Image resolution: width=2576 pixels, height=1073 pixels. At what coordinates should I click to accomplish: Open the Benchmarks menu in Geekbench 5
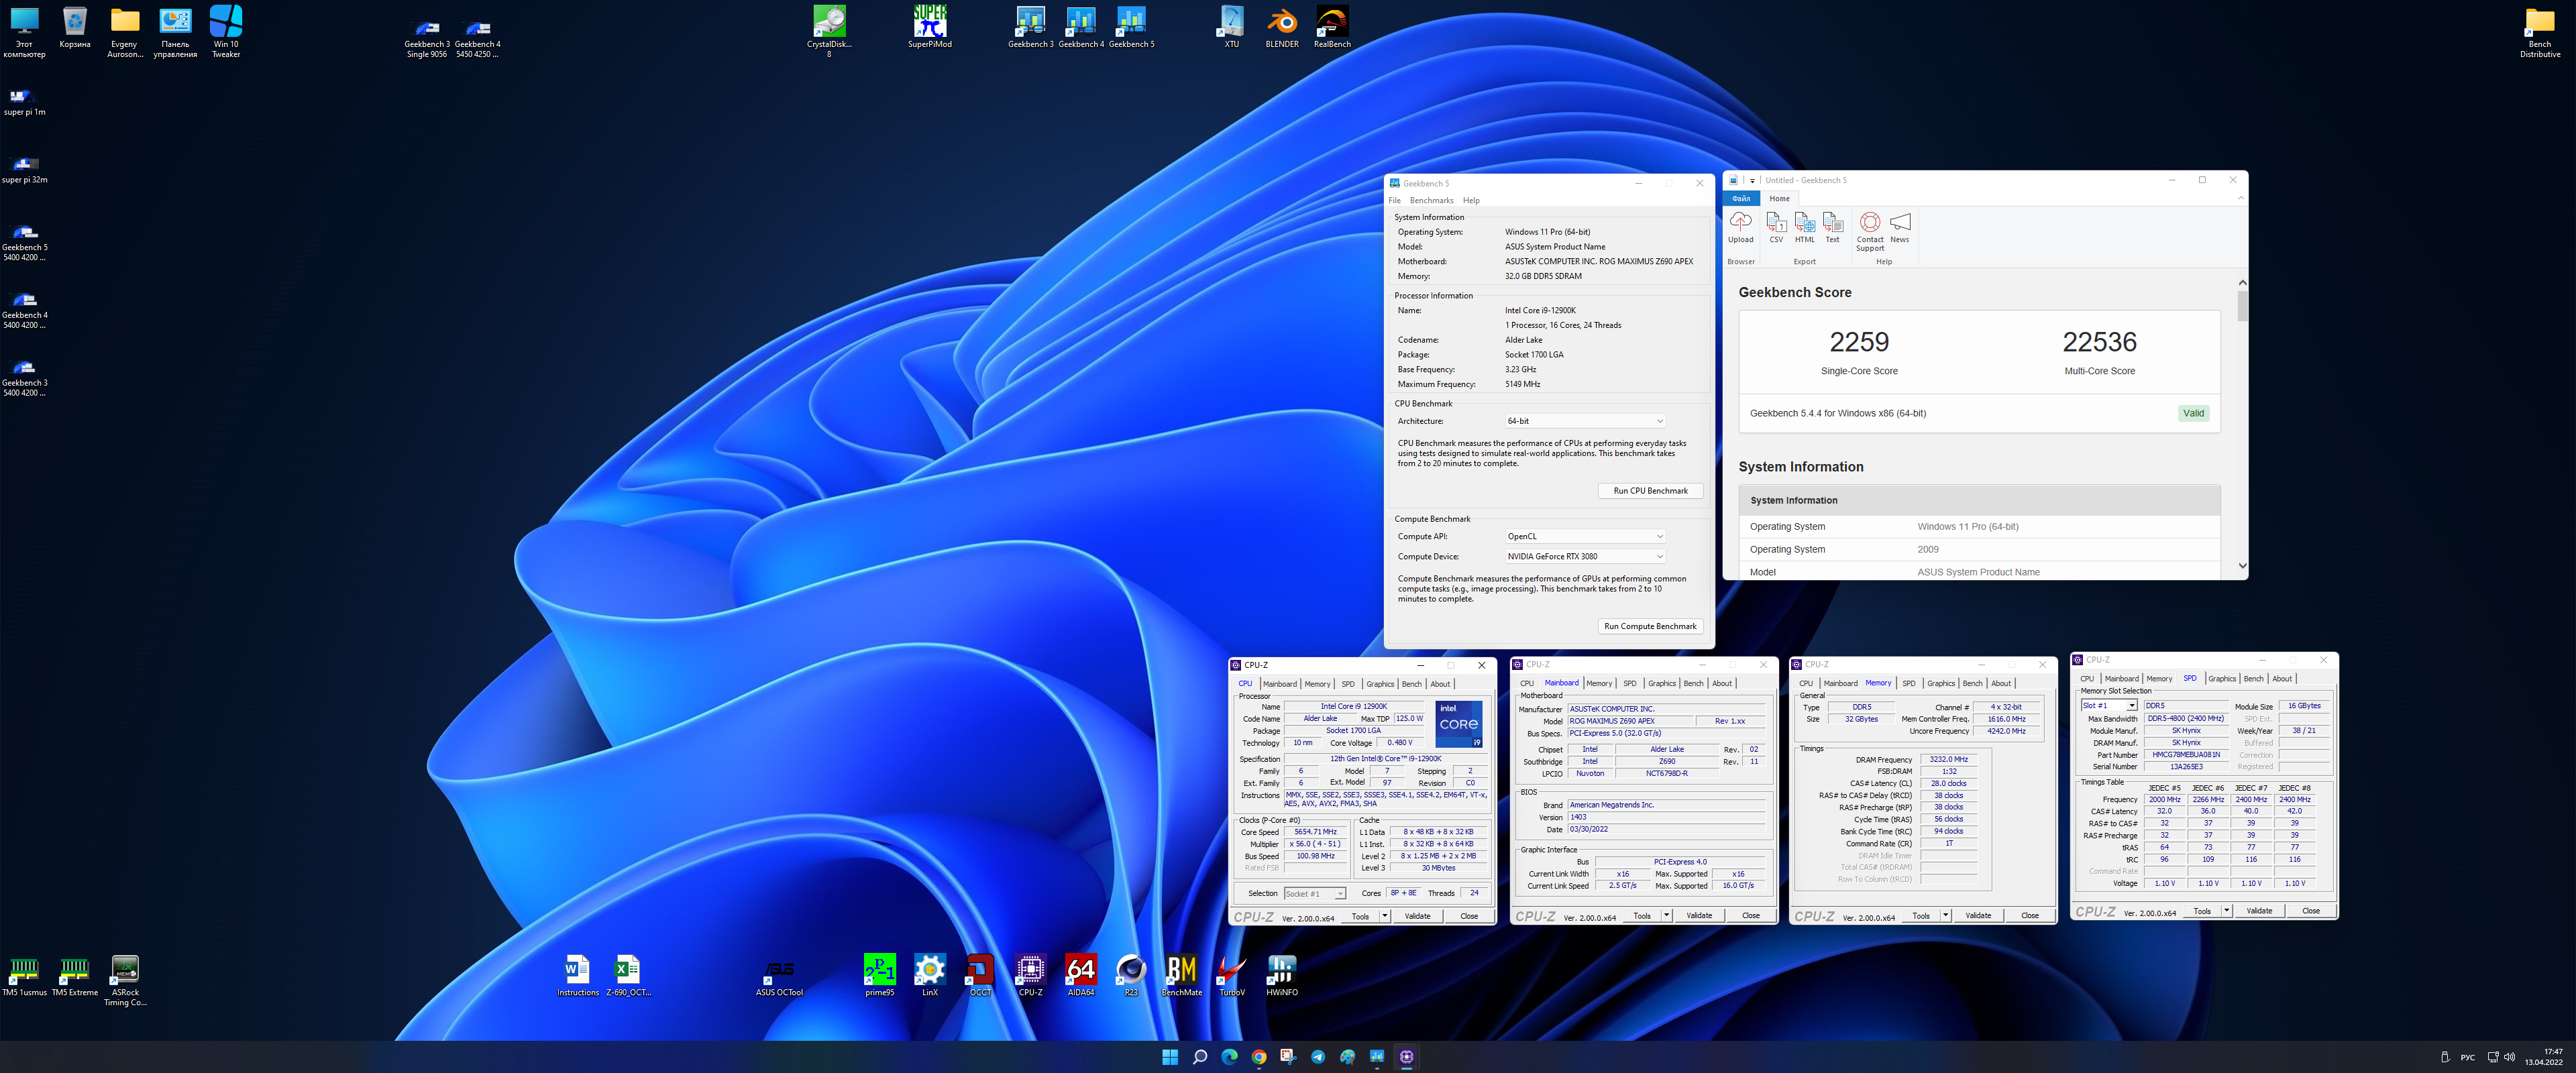tap(1432, 200)
